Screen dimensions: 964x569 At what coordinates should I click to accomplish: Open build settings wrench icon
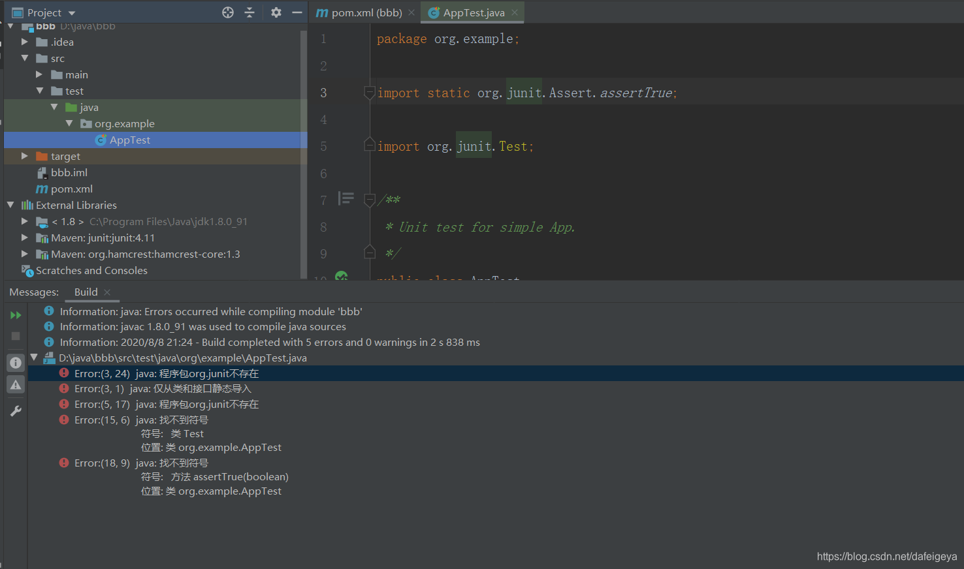tap(16, 410)
